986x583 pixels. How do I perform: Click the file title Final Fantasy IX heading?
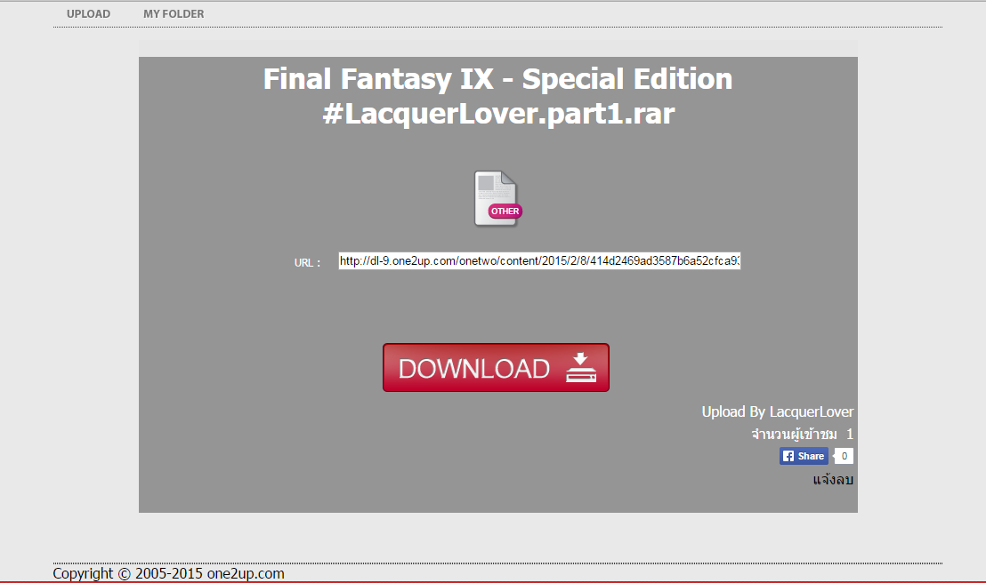coord(498,96)
